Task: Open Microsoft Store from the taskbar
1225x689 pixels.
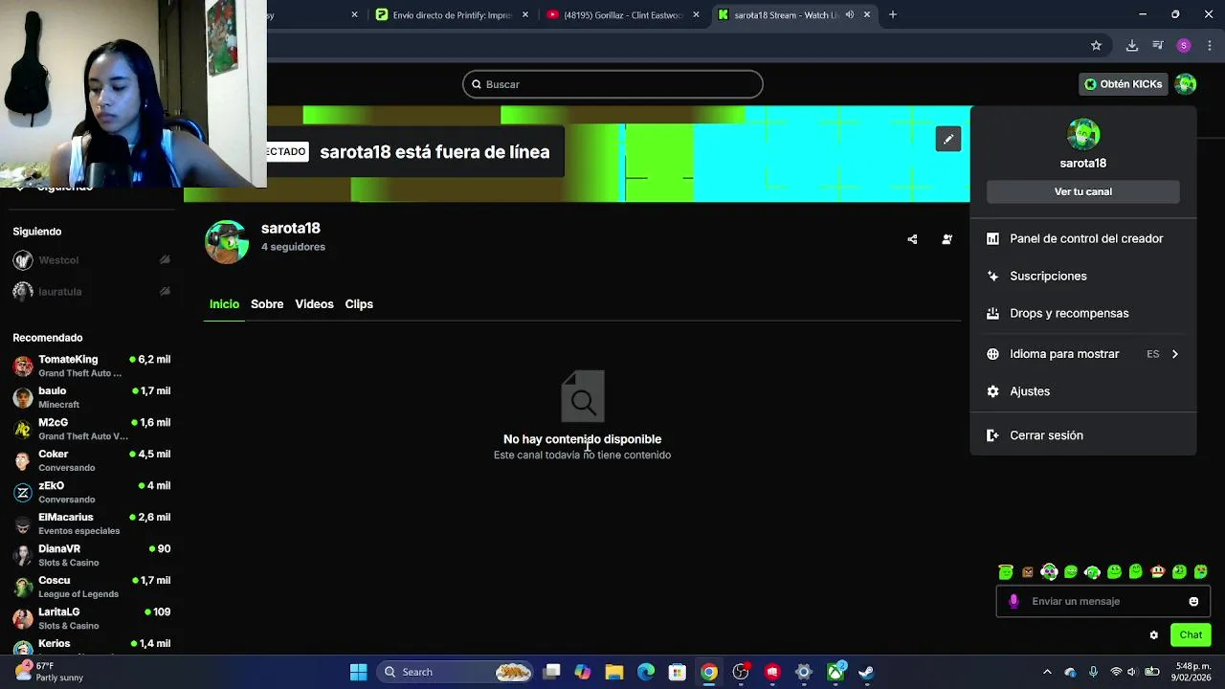Action: pyautogui.click(x=678, y=672)
